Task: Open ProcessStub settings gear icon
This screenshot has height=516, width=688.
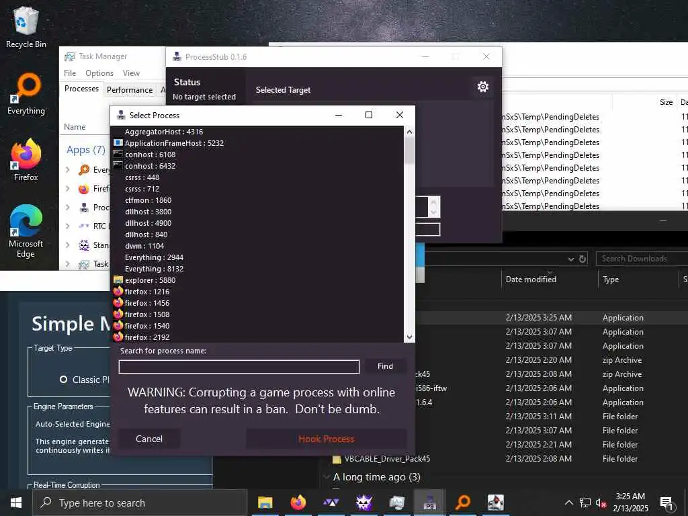Action: (482, 87)
